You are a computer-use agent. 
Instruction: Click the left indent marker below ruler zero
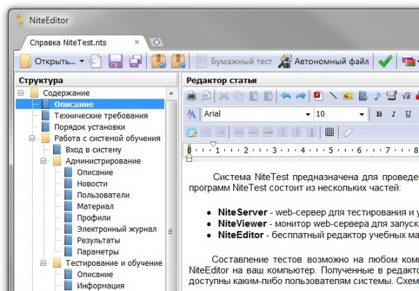click(x=189, y=158)
